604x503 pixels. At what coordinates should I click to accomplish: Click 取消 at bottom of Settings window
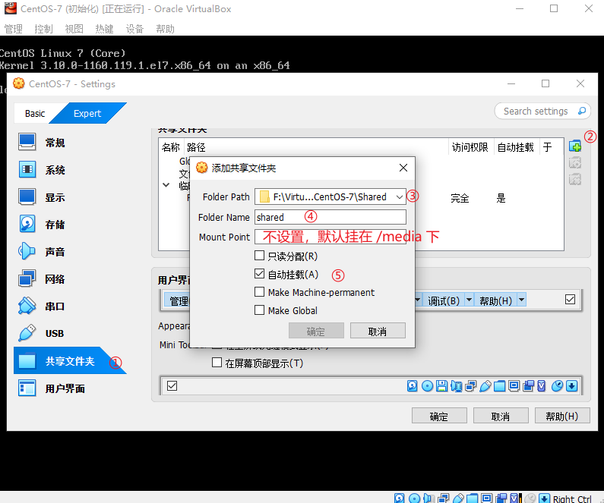(x=501, y=416)
